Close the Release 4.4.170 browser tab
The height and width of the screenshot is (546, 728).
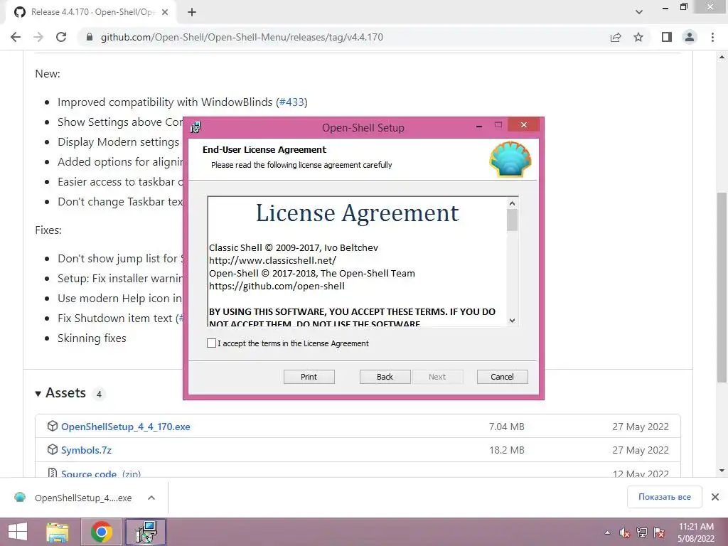coord(165,12)
